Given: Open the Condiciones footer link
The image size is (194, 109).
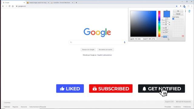Looking at the screenshot, I should click(177, 107).
